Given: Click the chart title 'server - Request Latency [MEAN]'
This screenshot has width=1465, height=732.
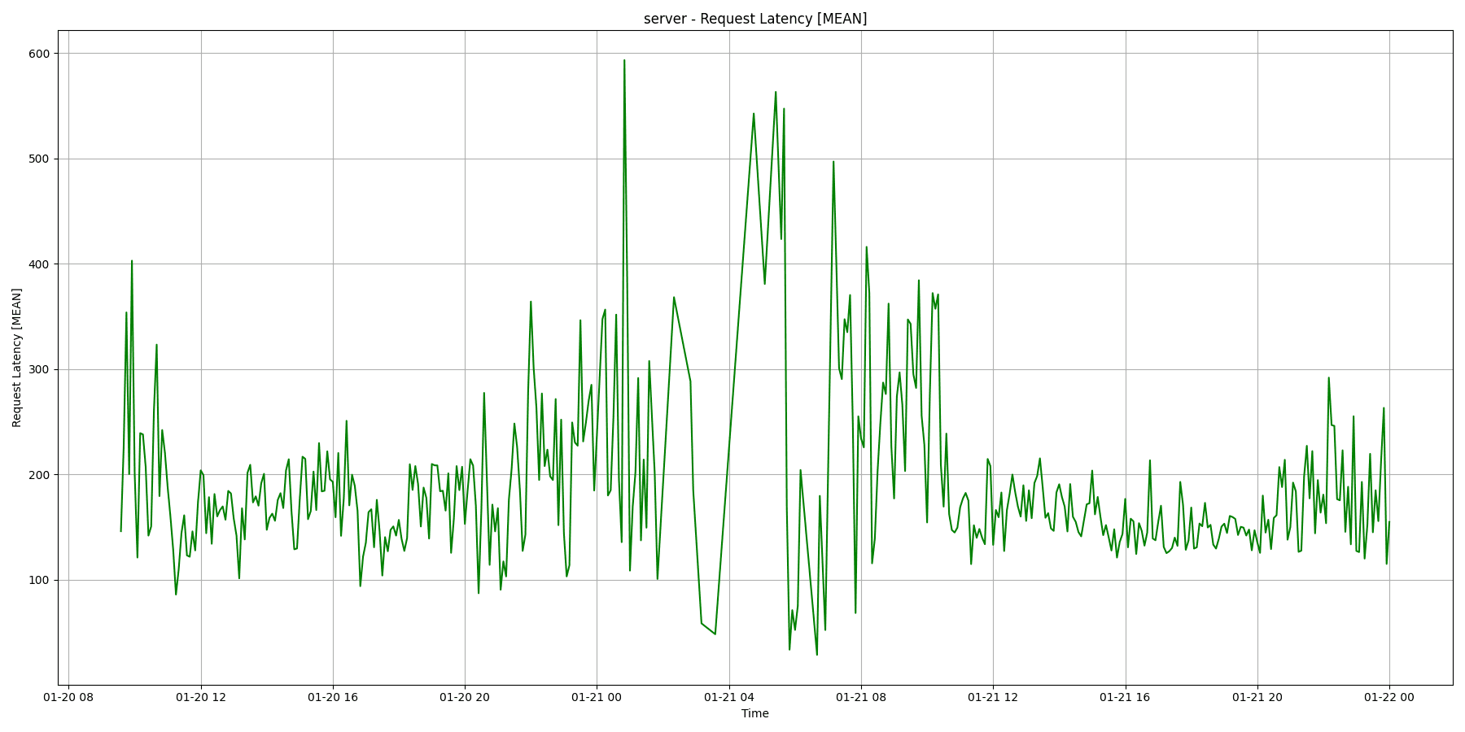Looking at the screenshot, I should click(x=755, y=19).
